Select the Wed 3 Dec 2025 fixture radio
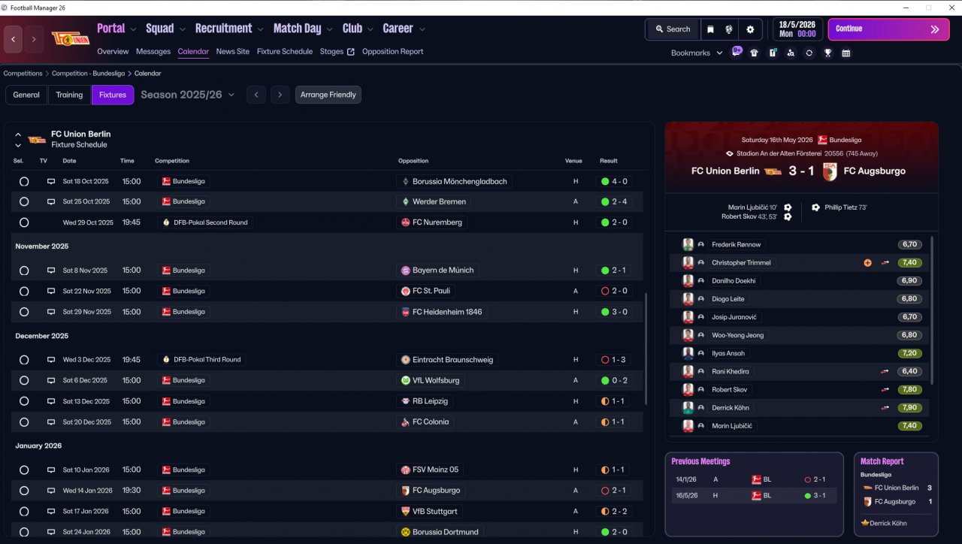This screenshot has height=544, width=962. click(x=24, y=360)
